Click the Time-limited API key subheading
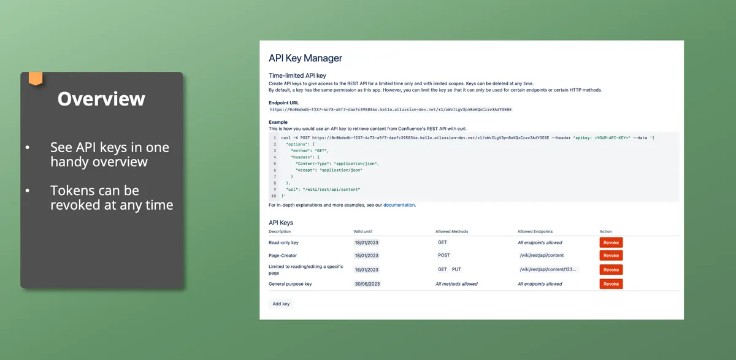The image size is (736, 360). coord(297,75)
